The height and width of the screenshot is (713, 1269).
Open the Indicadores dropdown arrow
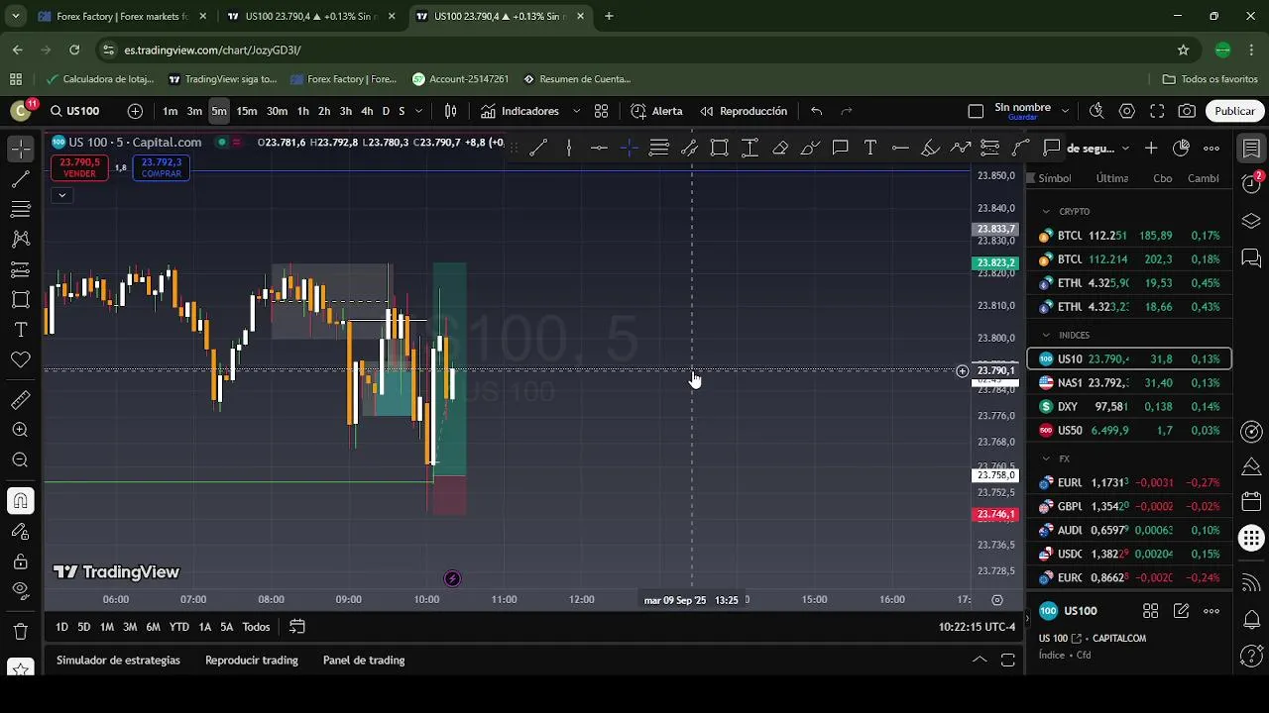578,111
